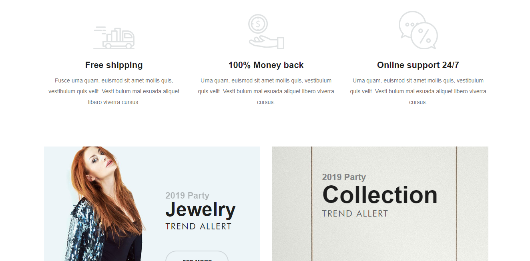This screenshot has height=261, width=530.
Task: Click "2019 Party" above Jewelry
Action: click(187, 196)
